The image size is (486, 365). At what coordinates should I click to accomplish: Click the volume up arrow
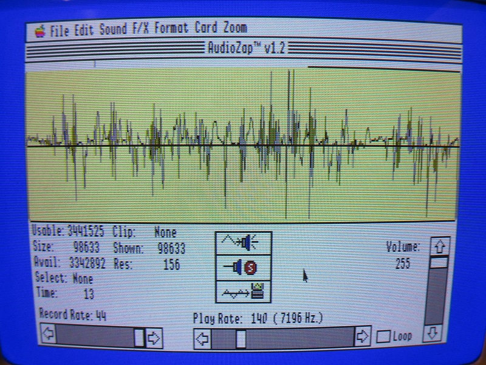pos(440,247)
